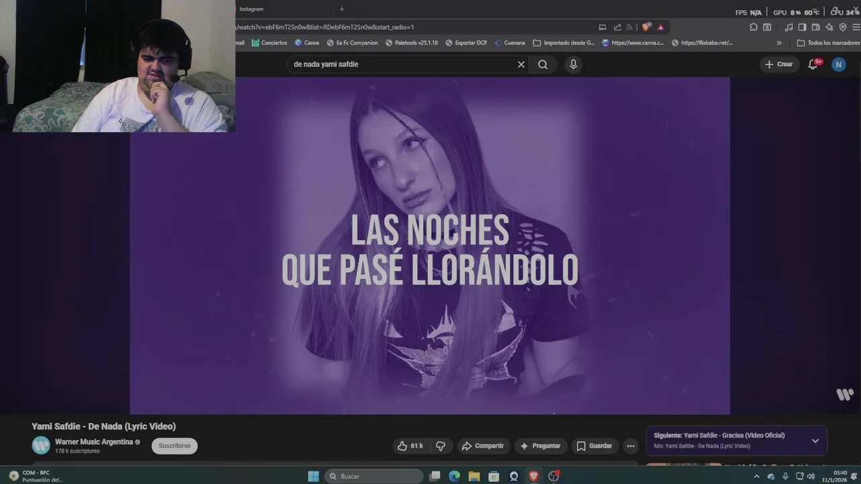Open the Brave VPN shield icon

point(842,28)
